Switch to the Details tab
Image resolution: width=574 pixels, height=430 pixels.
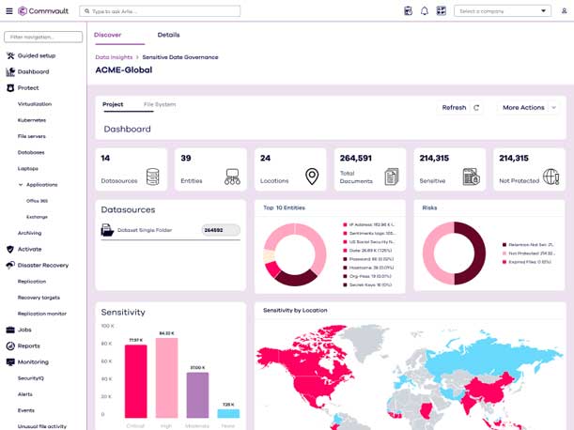(x=168, y=35)
